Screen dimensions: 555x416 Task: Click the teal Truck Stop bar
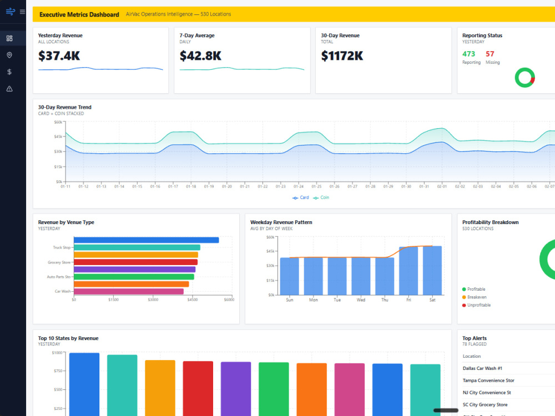pyautogui.click(x=137, y=247)
